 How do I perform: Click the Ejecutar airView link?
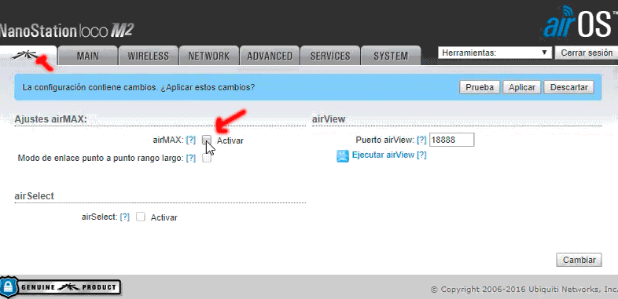tap(383, 155)
